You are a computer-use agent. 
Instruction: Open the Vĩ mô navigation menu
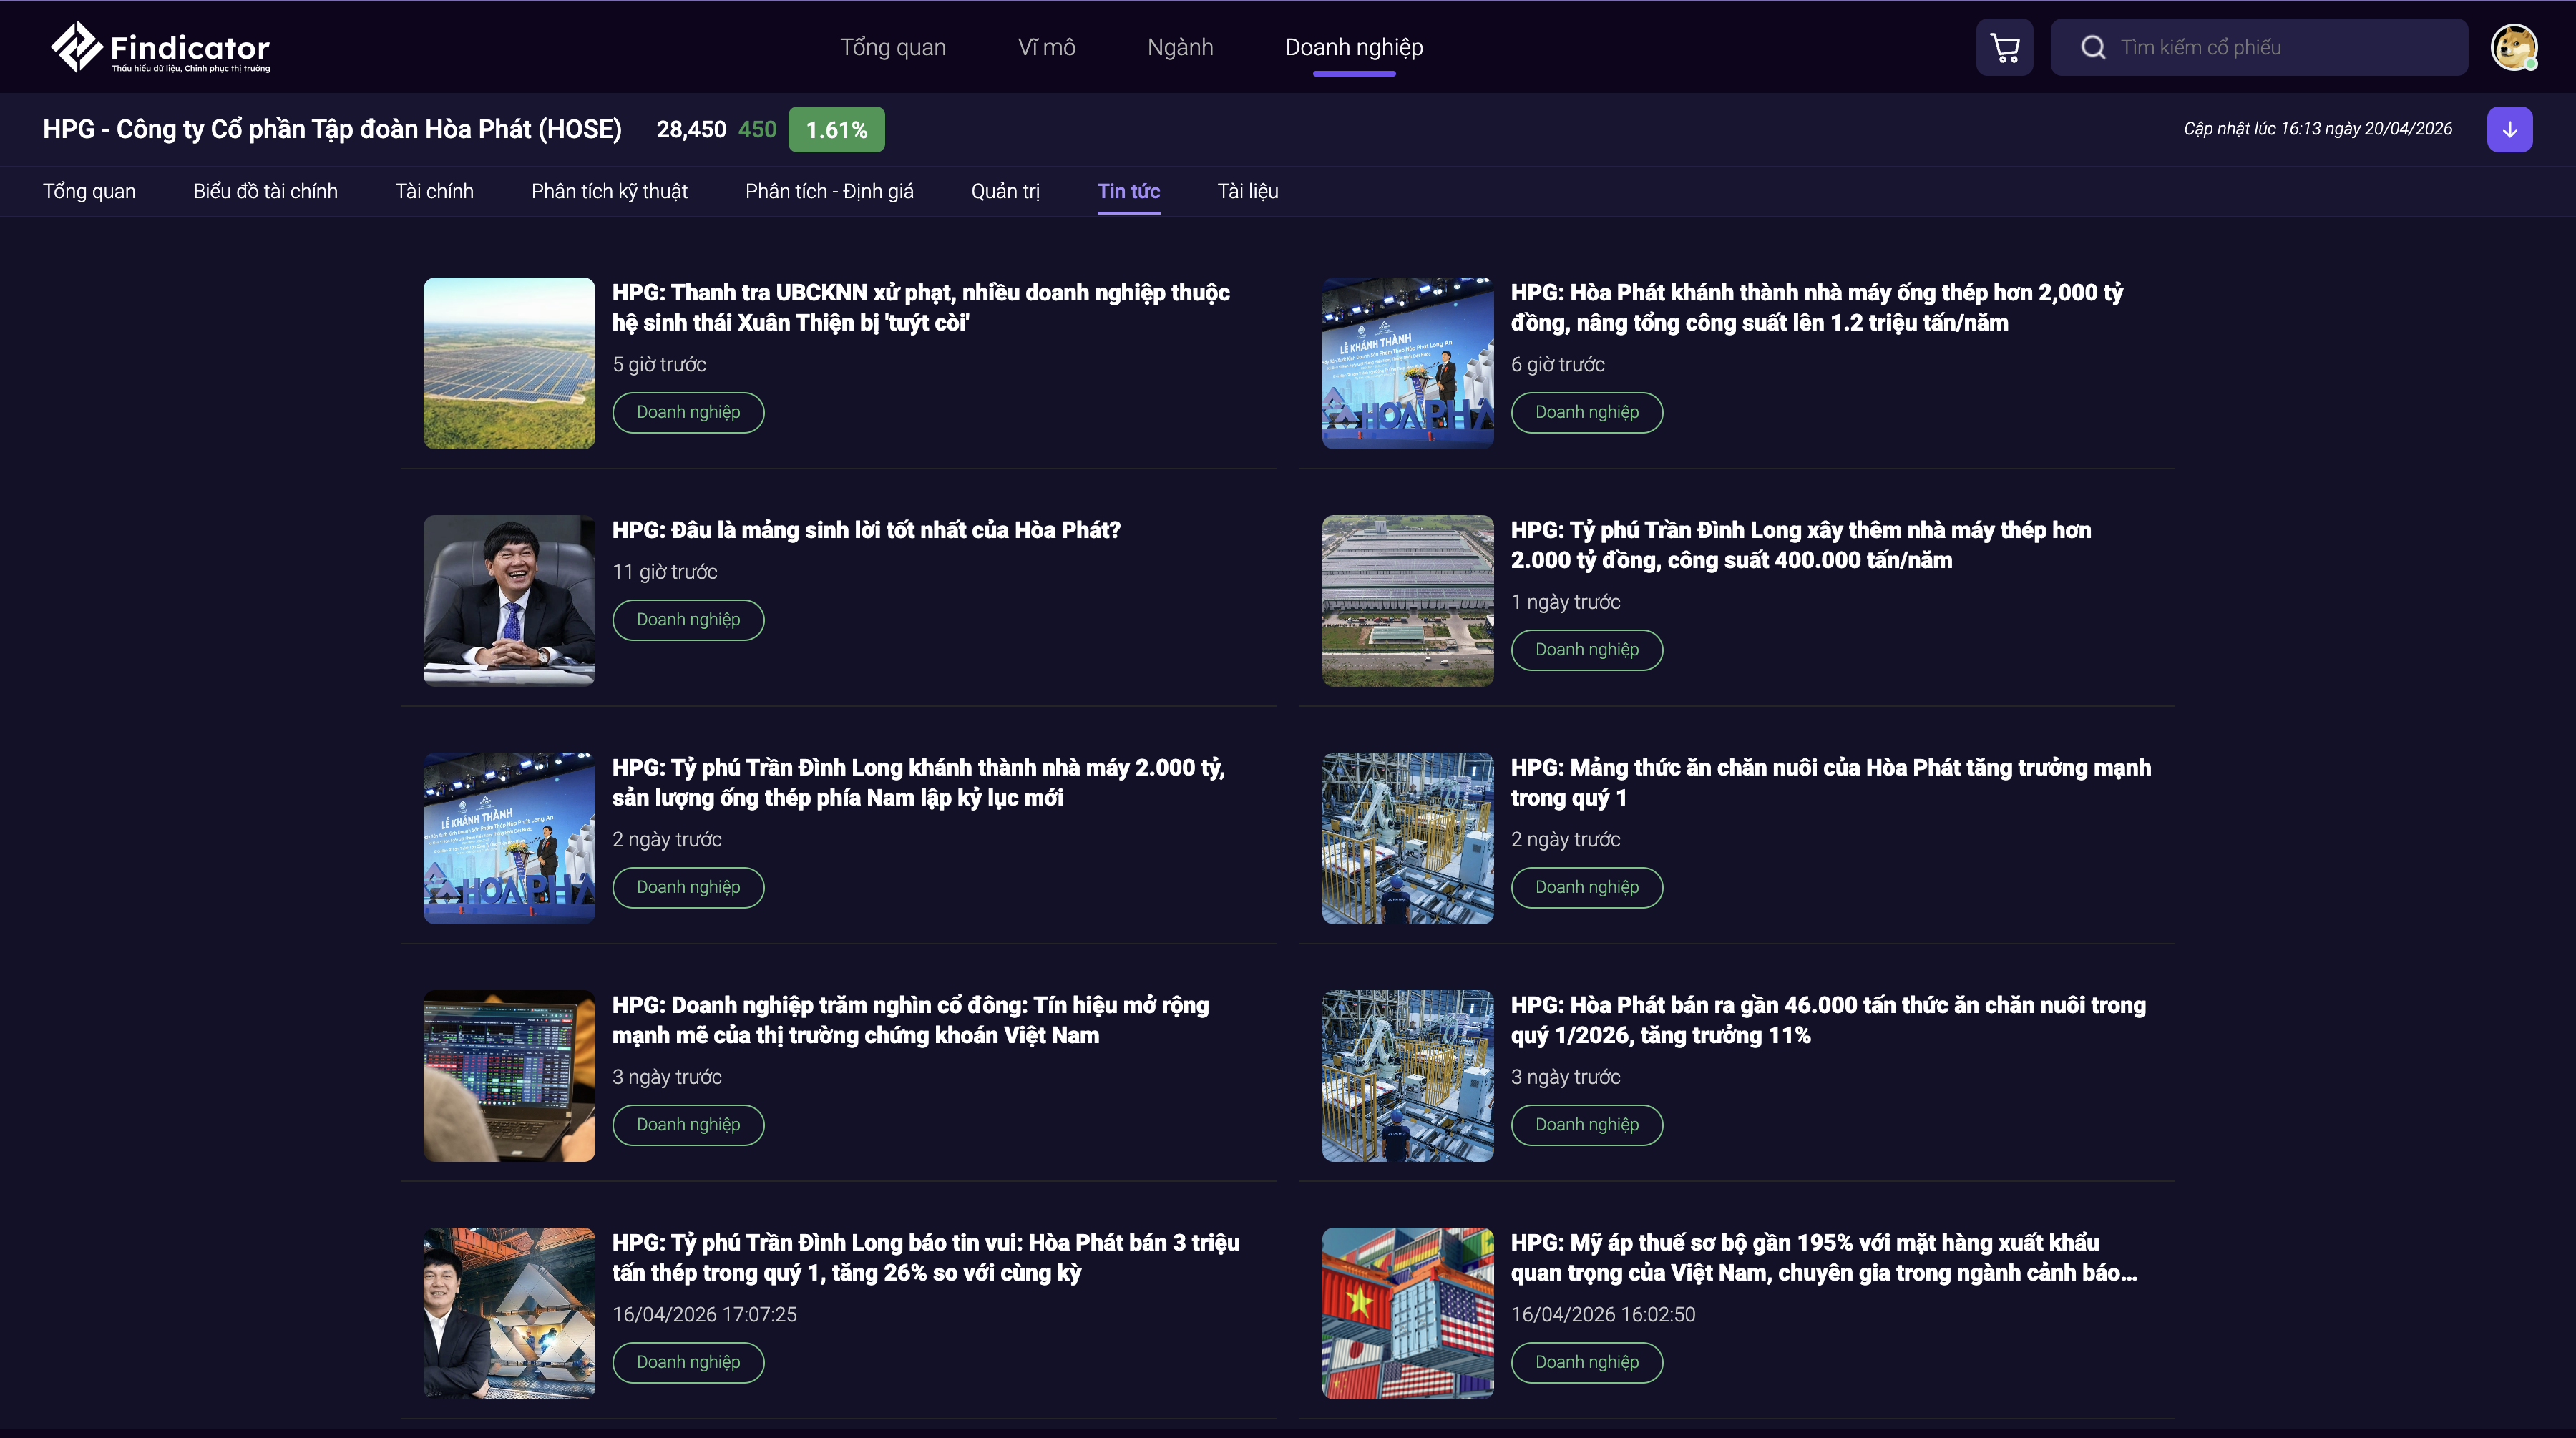pyautogui.click(x=1046, y=47)
